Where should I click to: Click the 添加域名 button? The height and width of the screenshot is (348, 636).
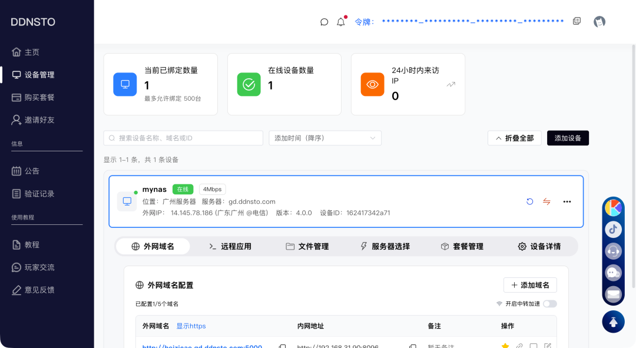pyautogui.click(x=529, y=285)
